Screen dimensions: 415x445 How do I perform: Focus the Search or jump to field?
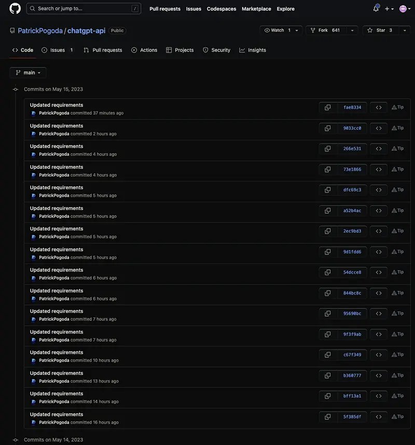[x=84, y=8]
